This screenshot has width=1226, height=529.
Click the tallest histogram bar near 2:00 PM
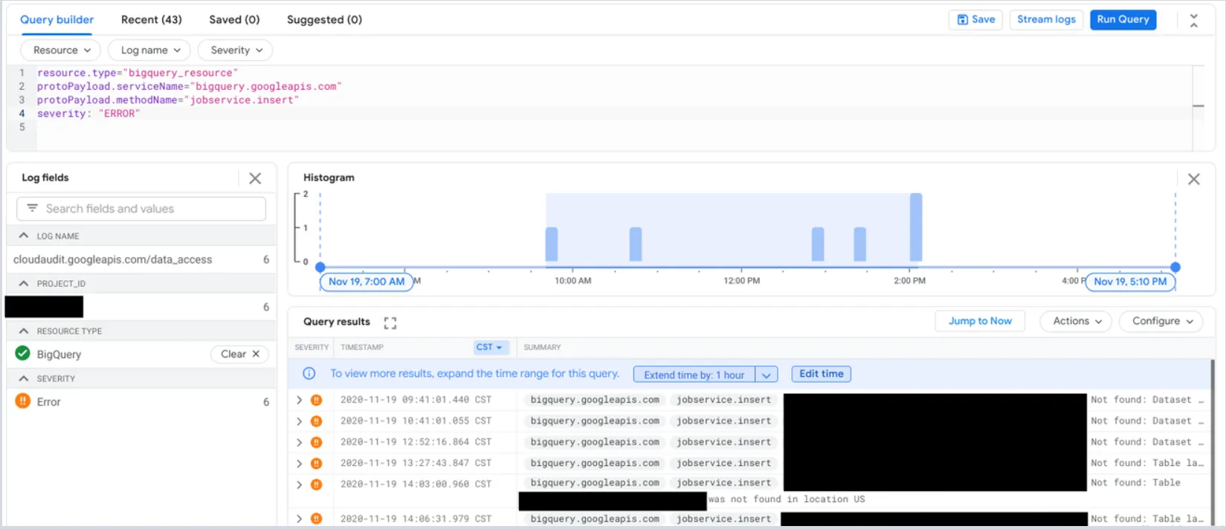click(916, 227)
